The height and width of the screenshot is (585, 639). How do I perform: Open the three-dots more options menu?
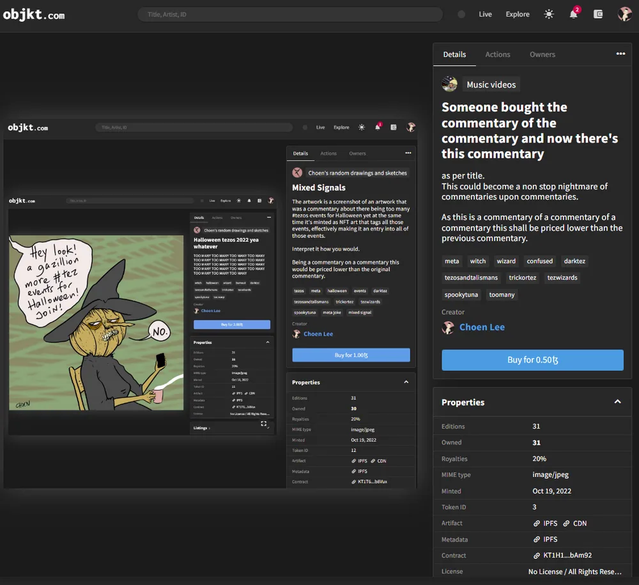[620, 54]
